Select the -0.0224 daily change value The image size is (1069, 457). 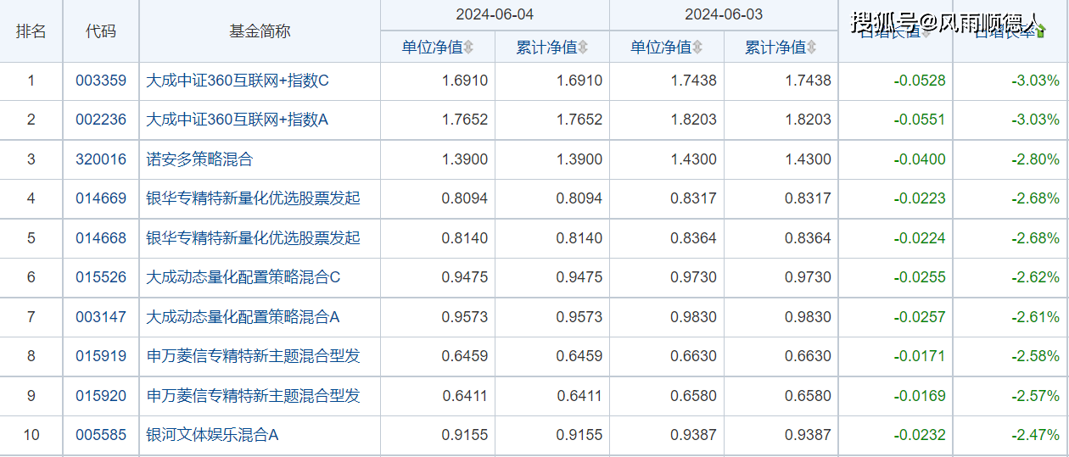920,238
